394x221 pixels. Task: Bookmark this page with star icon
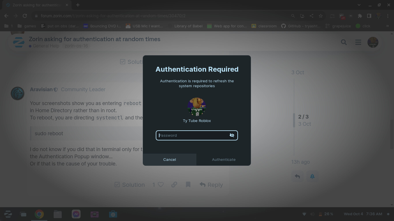click(x=320, y=16)
